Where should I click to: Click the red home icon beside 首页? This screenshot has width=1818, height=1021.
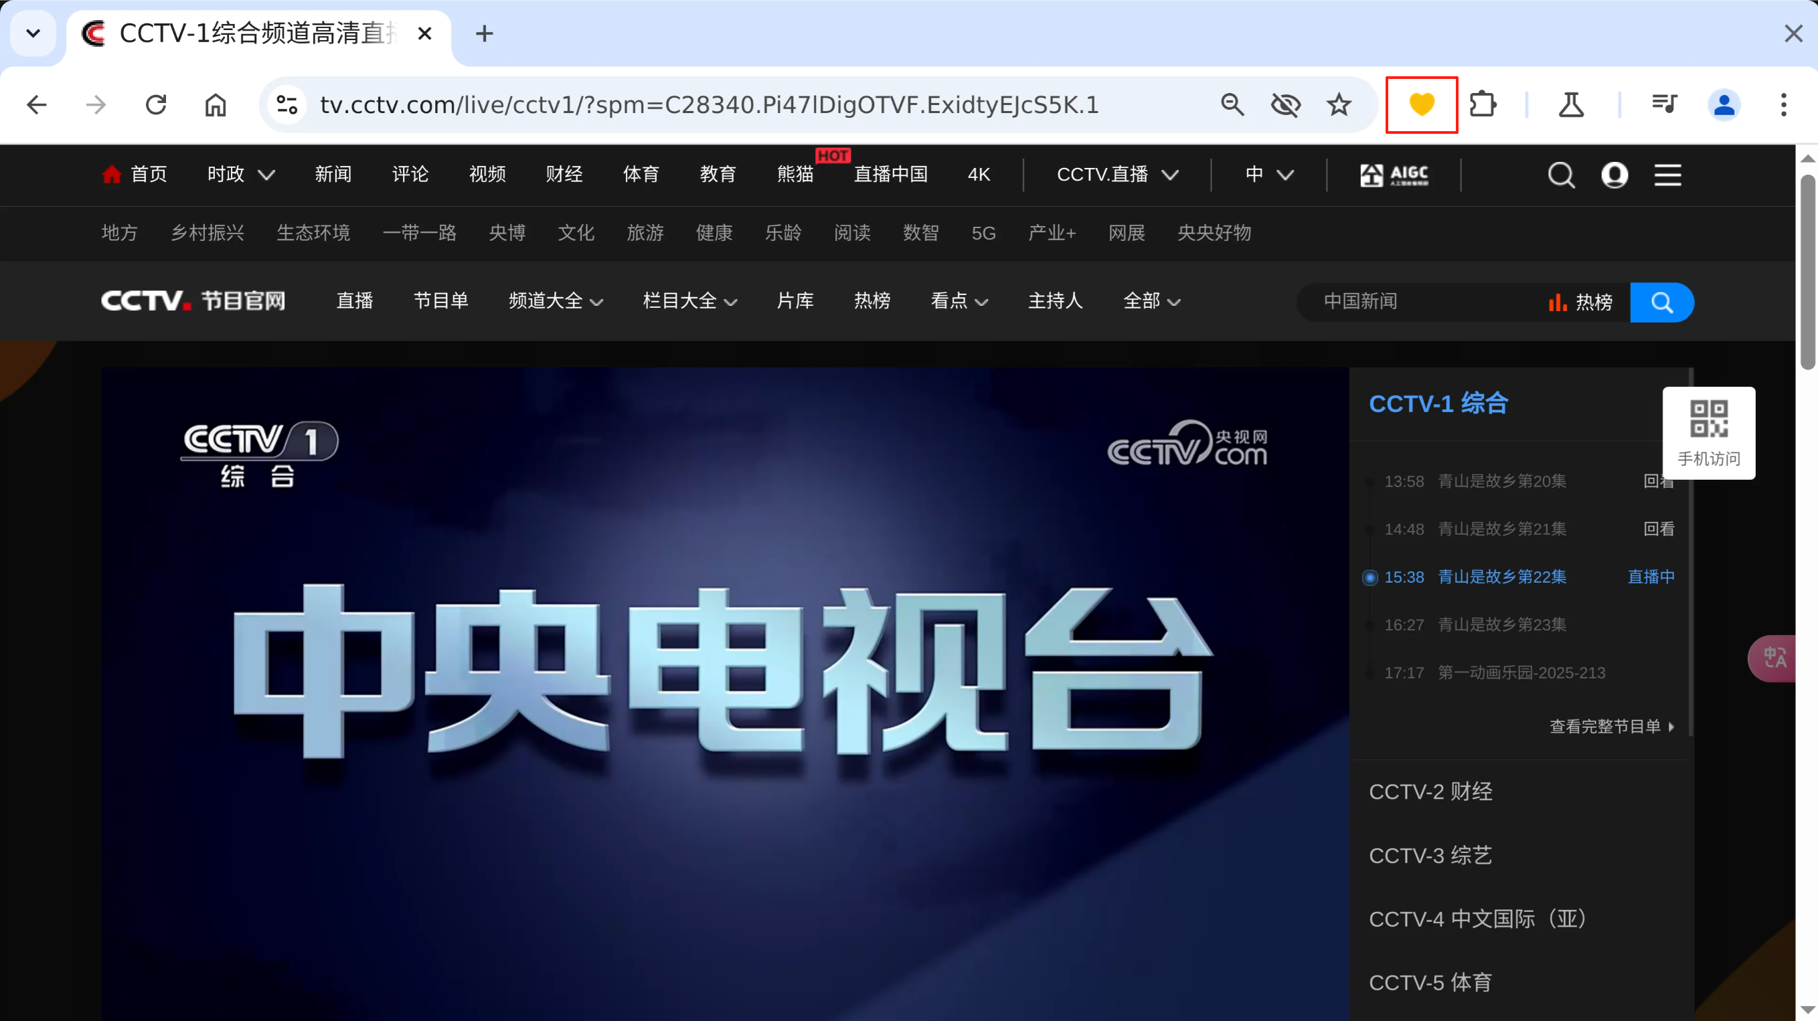(x=112, y=173)
